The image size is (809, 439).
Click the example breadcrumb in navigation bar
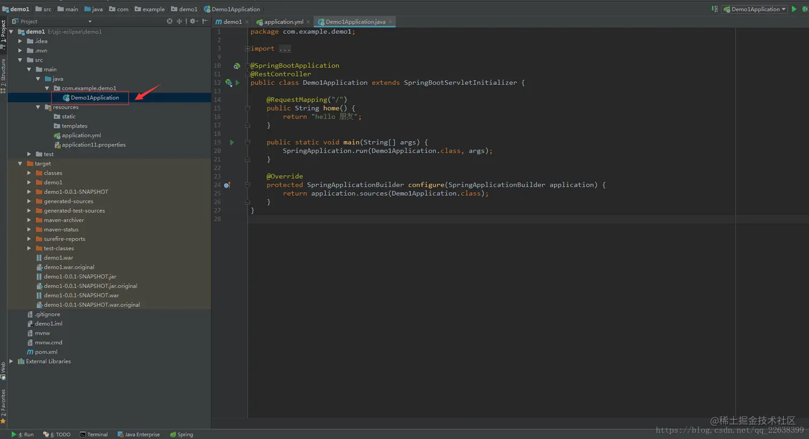point(153,9)
